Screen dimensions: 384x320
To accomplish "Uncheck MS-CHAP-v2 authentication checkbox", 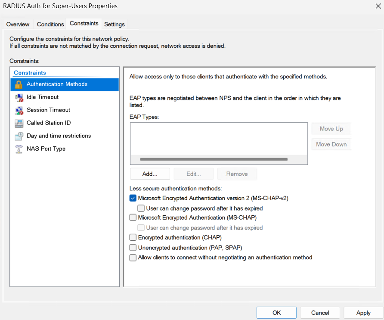I will (x=133, y=198).
